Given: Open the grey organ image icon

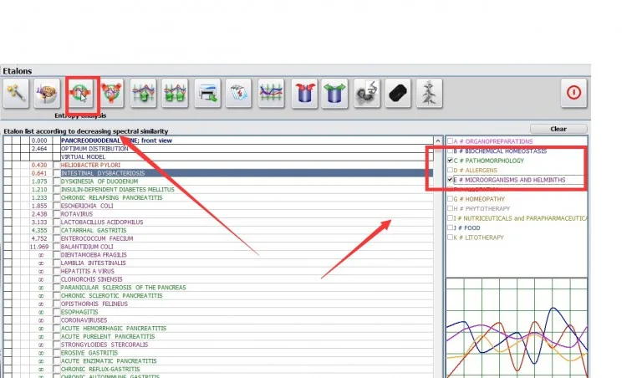Looking at the screenshot, I should click(367, 94).
